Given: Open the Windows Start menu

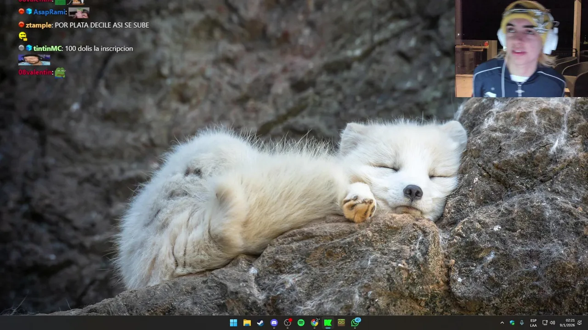Looking at the screenshot, I should click(233, 323).
